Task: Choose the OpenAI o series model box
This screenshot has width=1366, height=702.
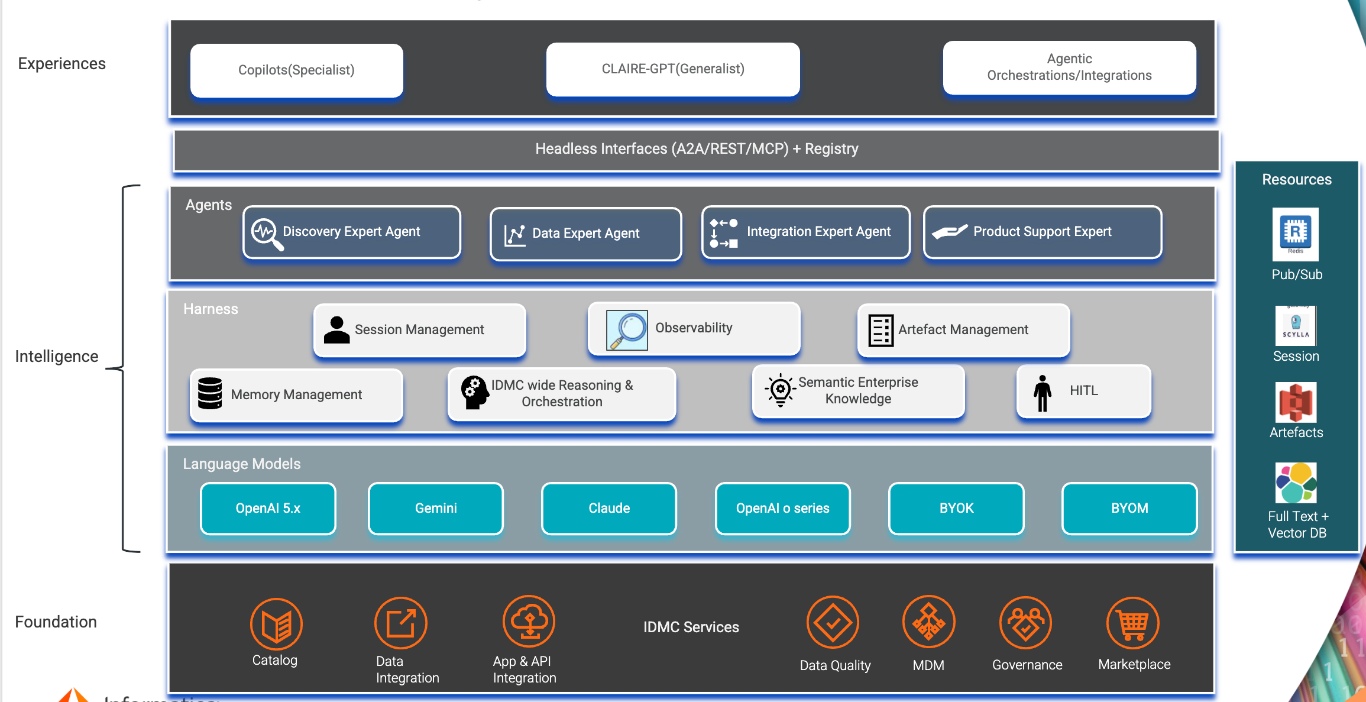Action: (x=783, y=509)
